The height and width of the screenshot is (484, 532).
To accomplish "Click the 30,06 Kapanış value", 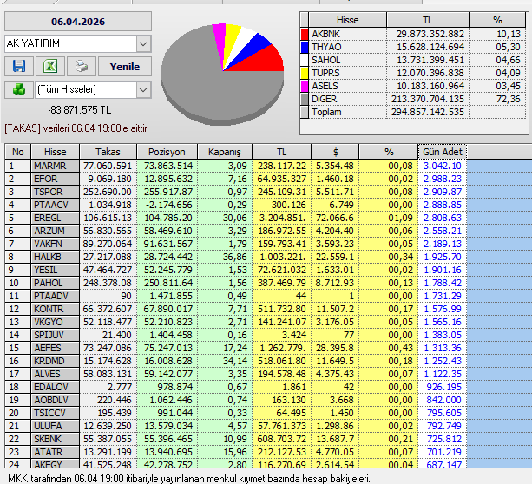I will (x=225, y=218).
